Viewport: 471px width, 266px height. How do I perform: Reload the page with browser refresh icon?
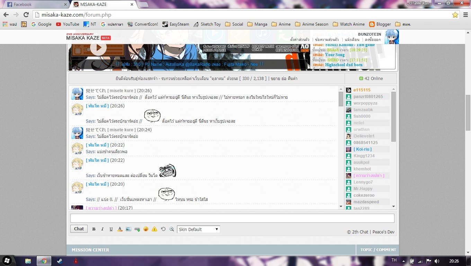pos(26,15)
